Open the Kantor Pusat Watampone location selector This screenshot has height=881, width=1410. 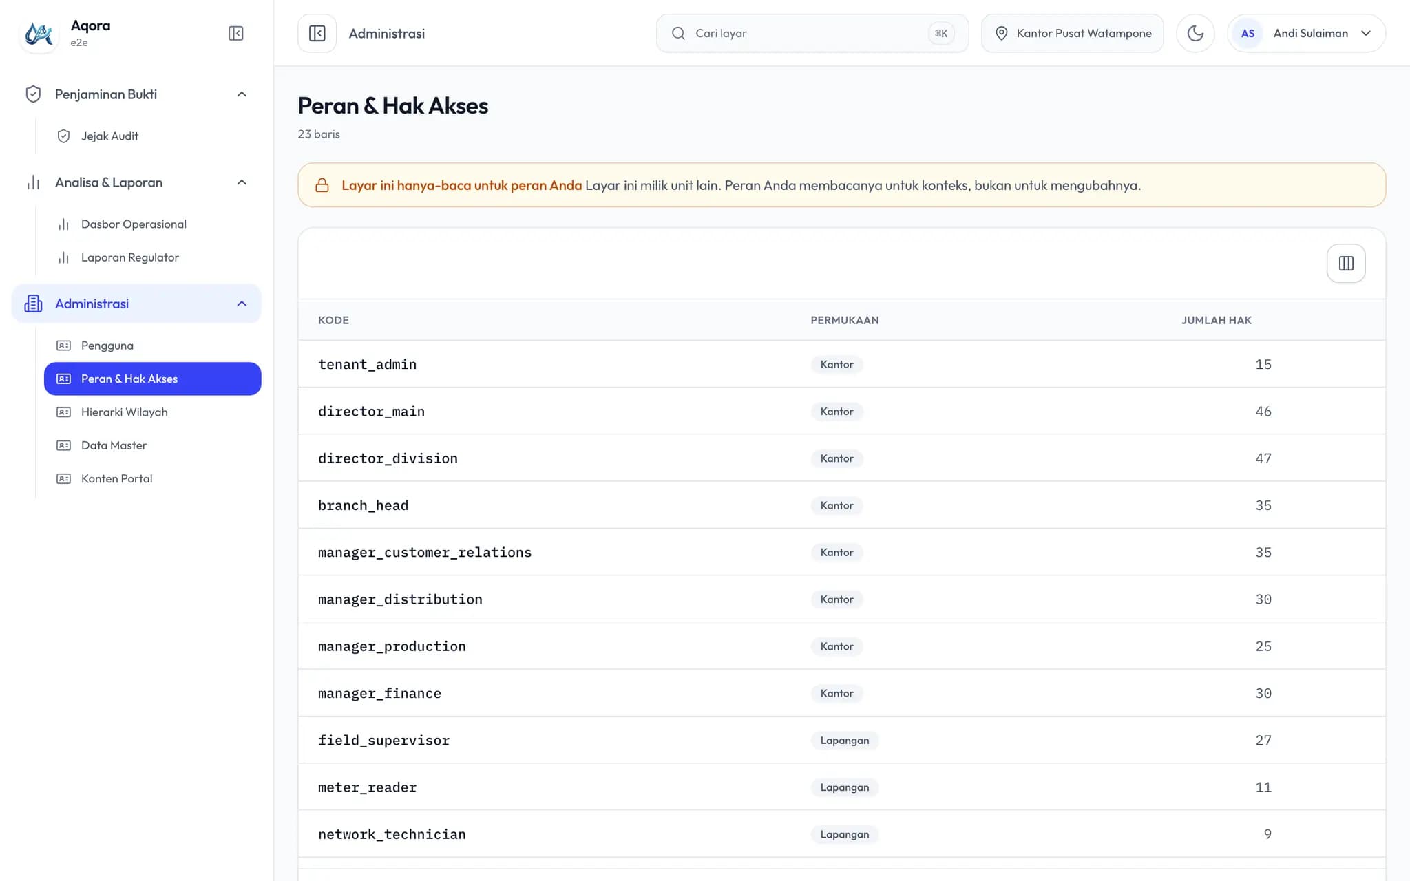click(1072, 33)
